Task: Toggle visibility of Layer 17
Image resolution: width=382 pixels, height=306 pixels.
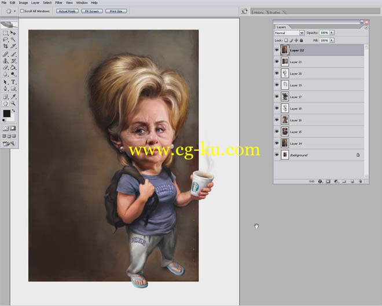Action: (277, 97)
